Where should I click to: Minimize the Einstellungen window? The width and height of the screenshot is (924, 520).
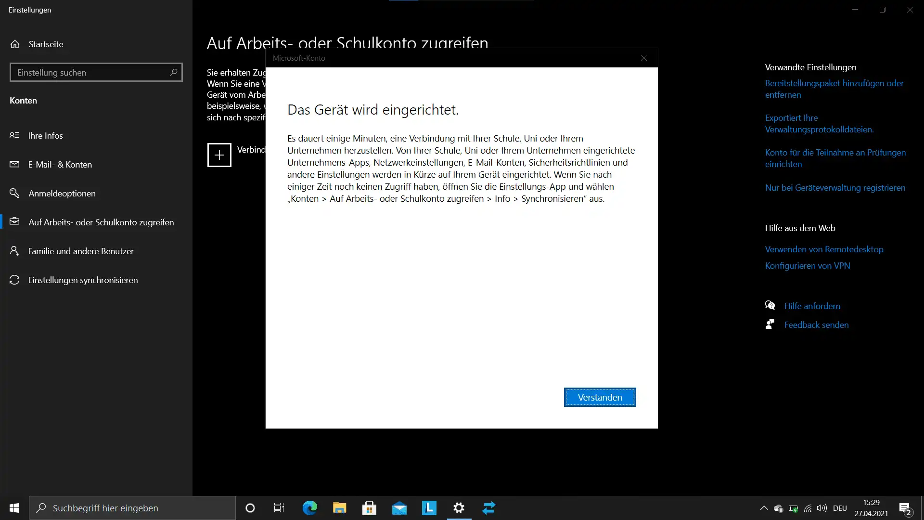click(x=855, y=10)
